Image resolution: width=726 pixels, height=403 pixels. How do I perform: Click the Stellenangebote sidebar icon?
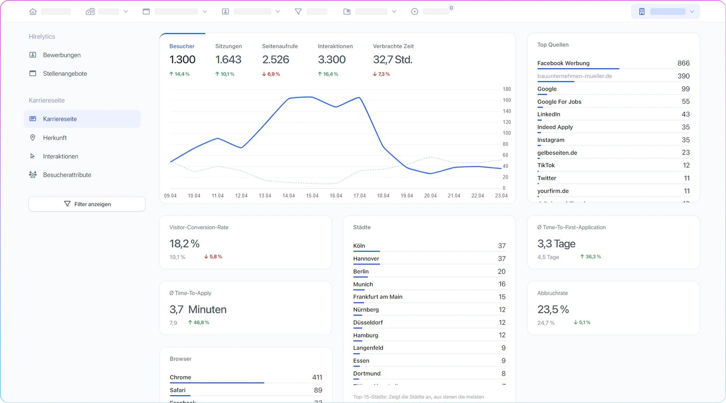pos(33,73)
